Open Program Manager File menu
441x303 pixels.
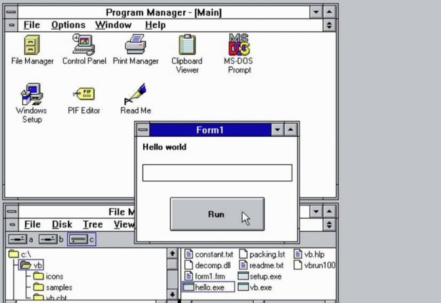pos(32,25)
